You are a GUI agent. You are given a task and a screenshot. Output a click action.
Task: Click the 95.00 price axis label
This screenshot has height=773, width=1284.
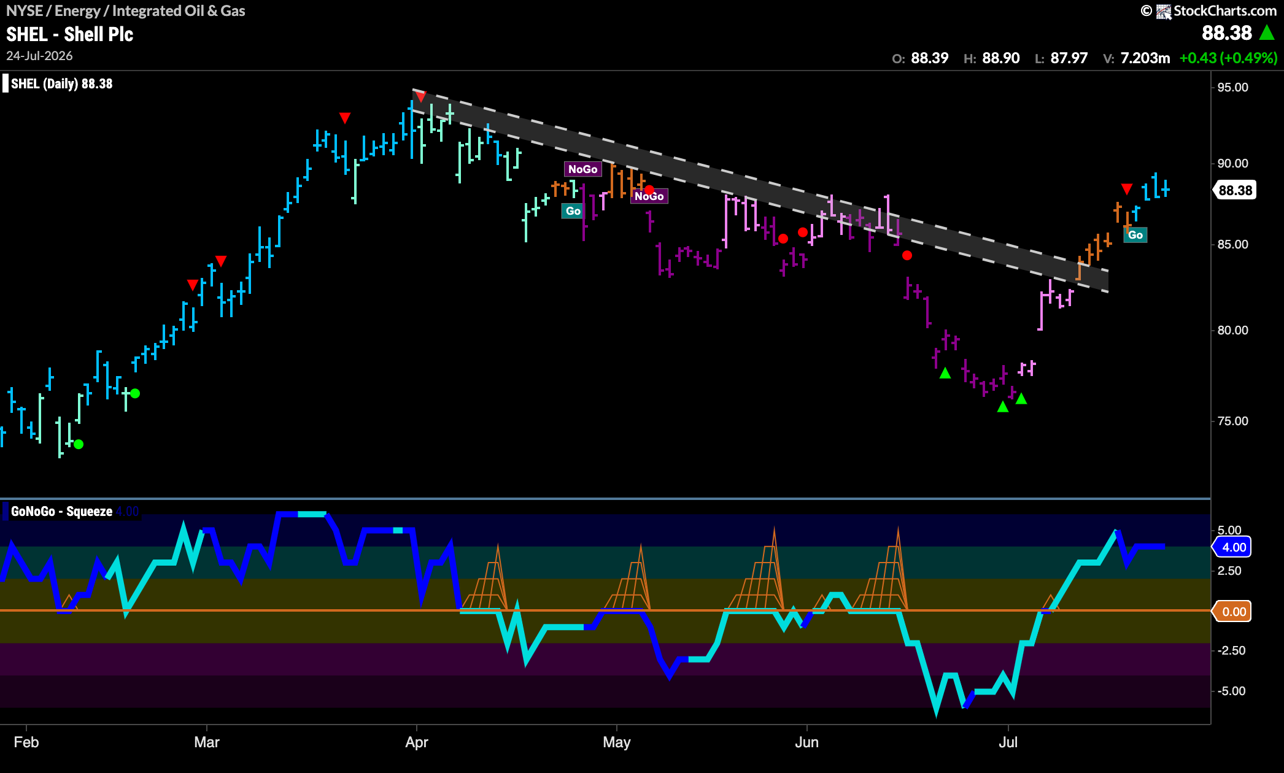click(x=1232, y=87)
